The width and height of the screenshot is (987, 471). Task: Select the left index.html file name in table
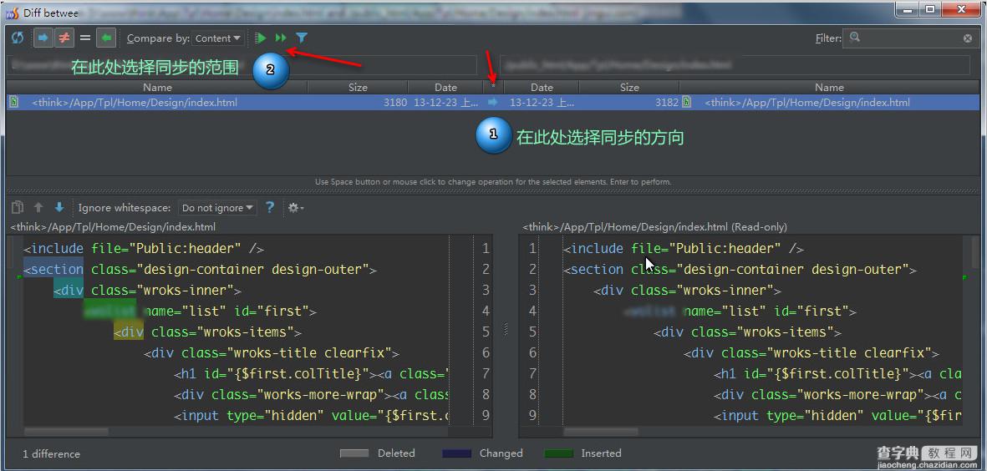tap(135, 103)
